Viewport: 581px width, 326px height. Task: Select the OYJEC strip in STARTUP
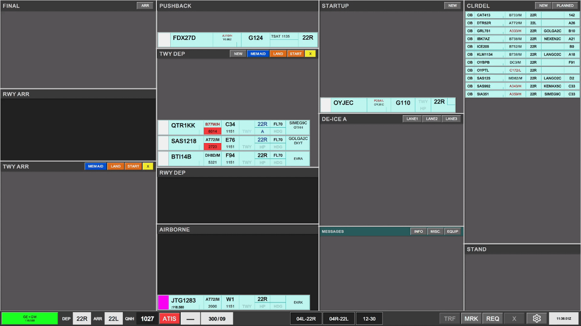click(388, 105)
